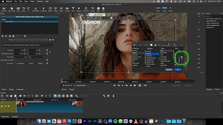Confirm the font dialog with OK
The height and width of the screenshot is (125, 223).
tap(178, 69)
